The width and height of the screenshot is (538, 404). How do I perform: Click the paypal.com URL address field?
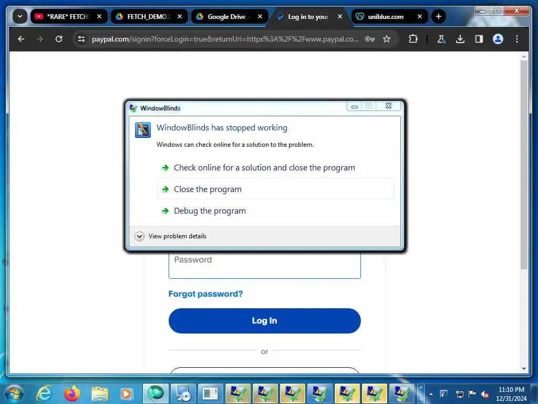pyautogui.click(x=225, y=39)
